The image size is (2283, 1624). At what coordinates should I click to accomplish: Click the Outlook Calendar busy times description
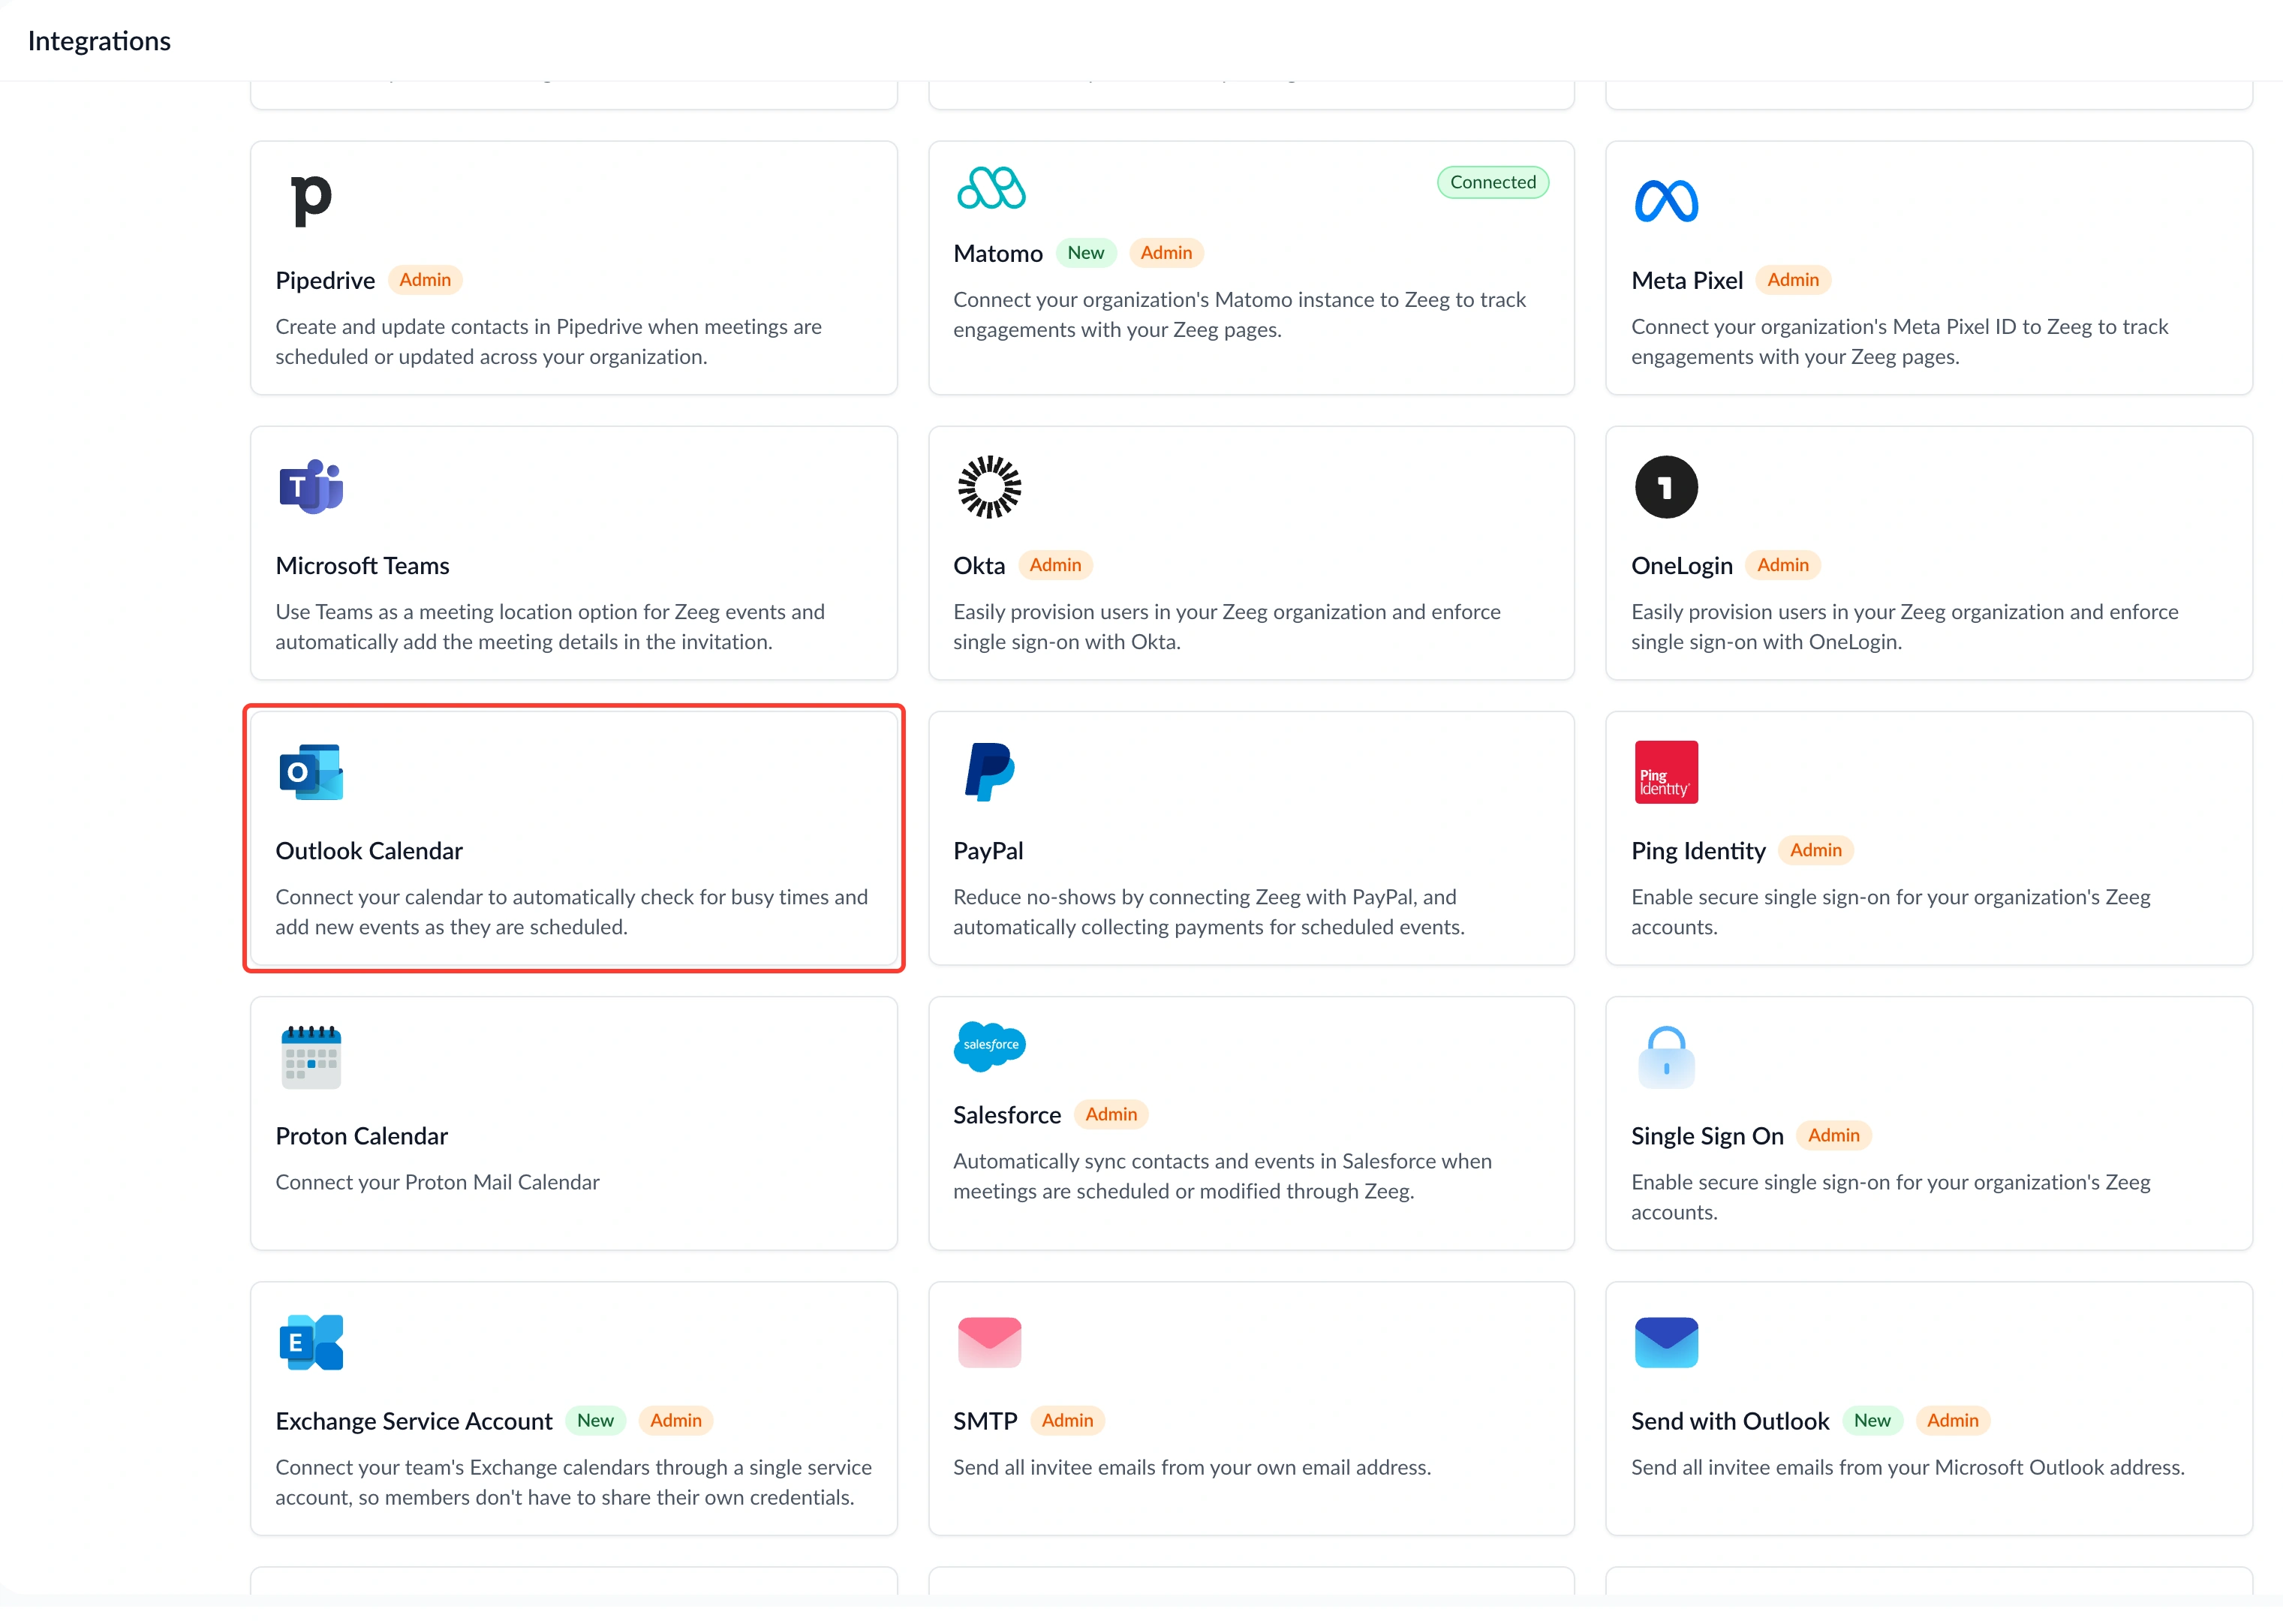pyautogui.click(x=571, y=911)
